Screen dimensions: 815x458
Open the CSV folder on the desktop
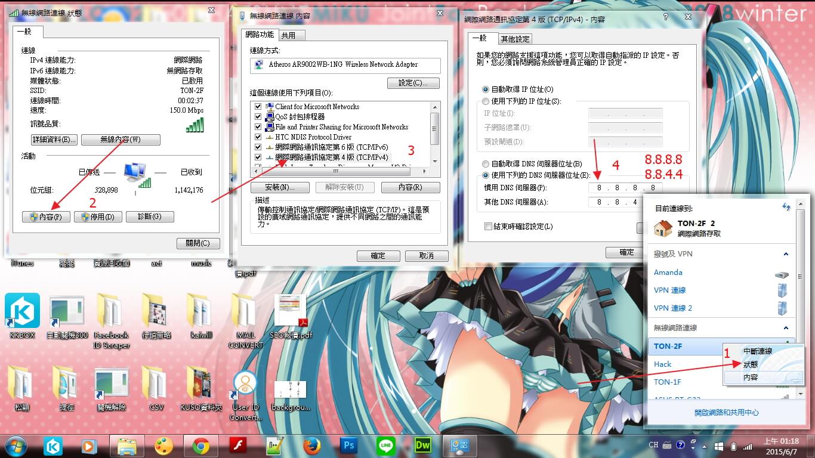click(x=156, y=388)
